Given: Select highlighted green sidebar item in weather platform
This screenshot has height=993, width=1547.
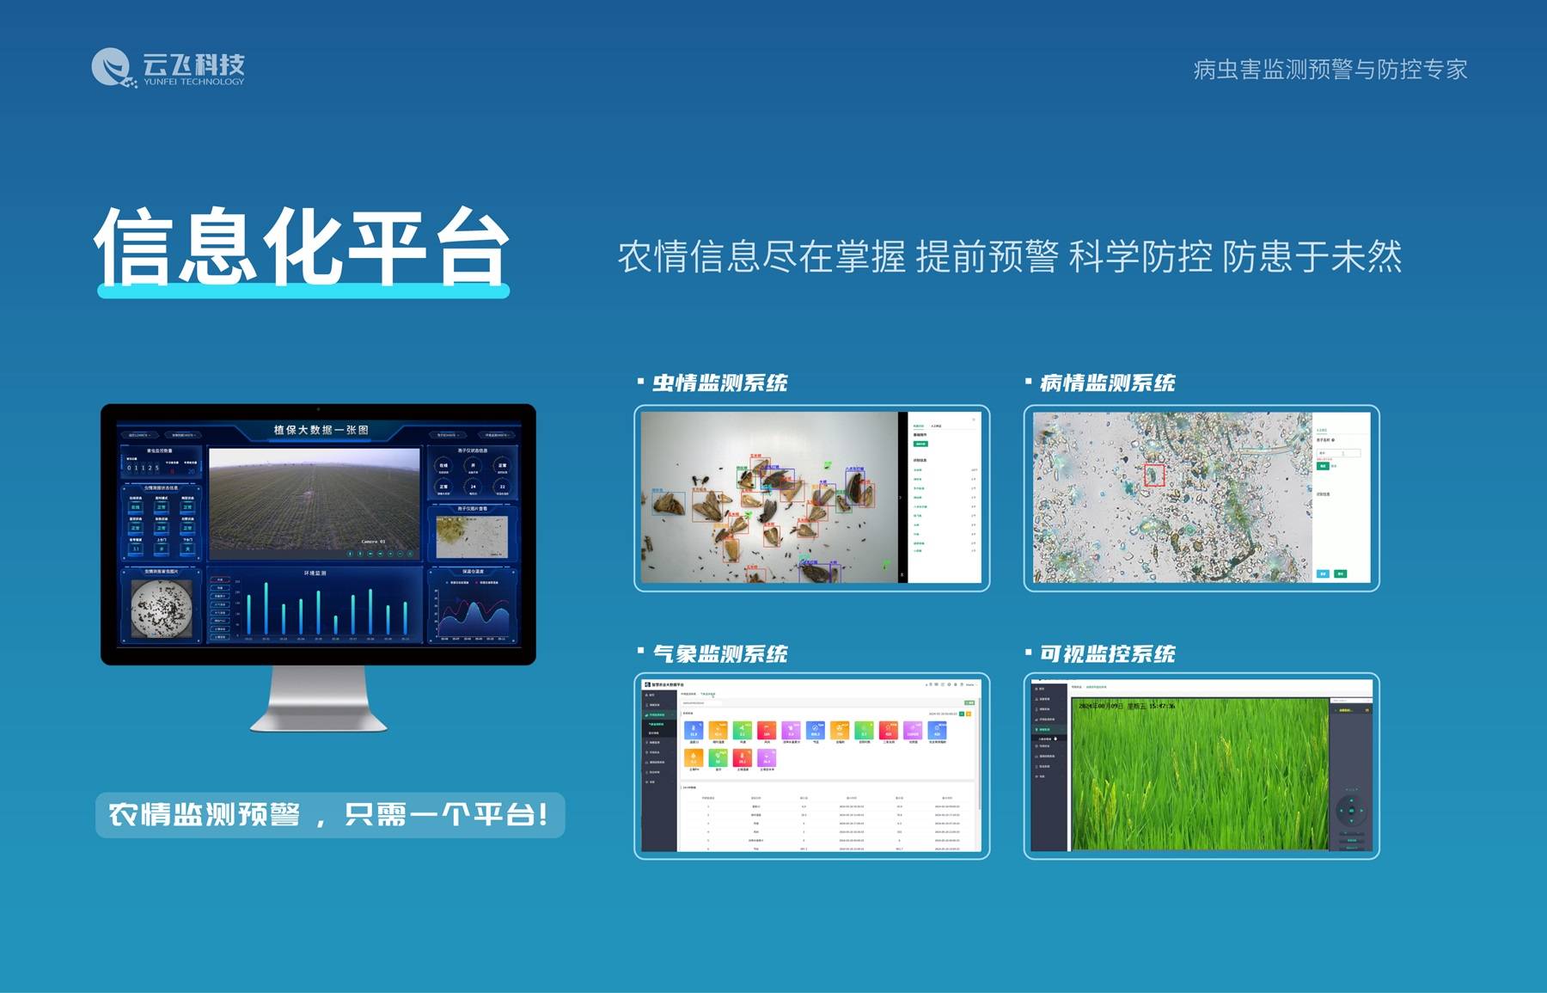Looking at the screenshot, I should [657, 714].
